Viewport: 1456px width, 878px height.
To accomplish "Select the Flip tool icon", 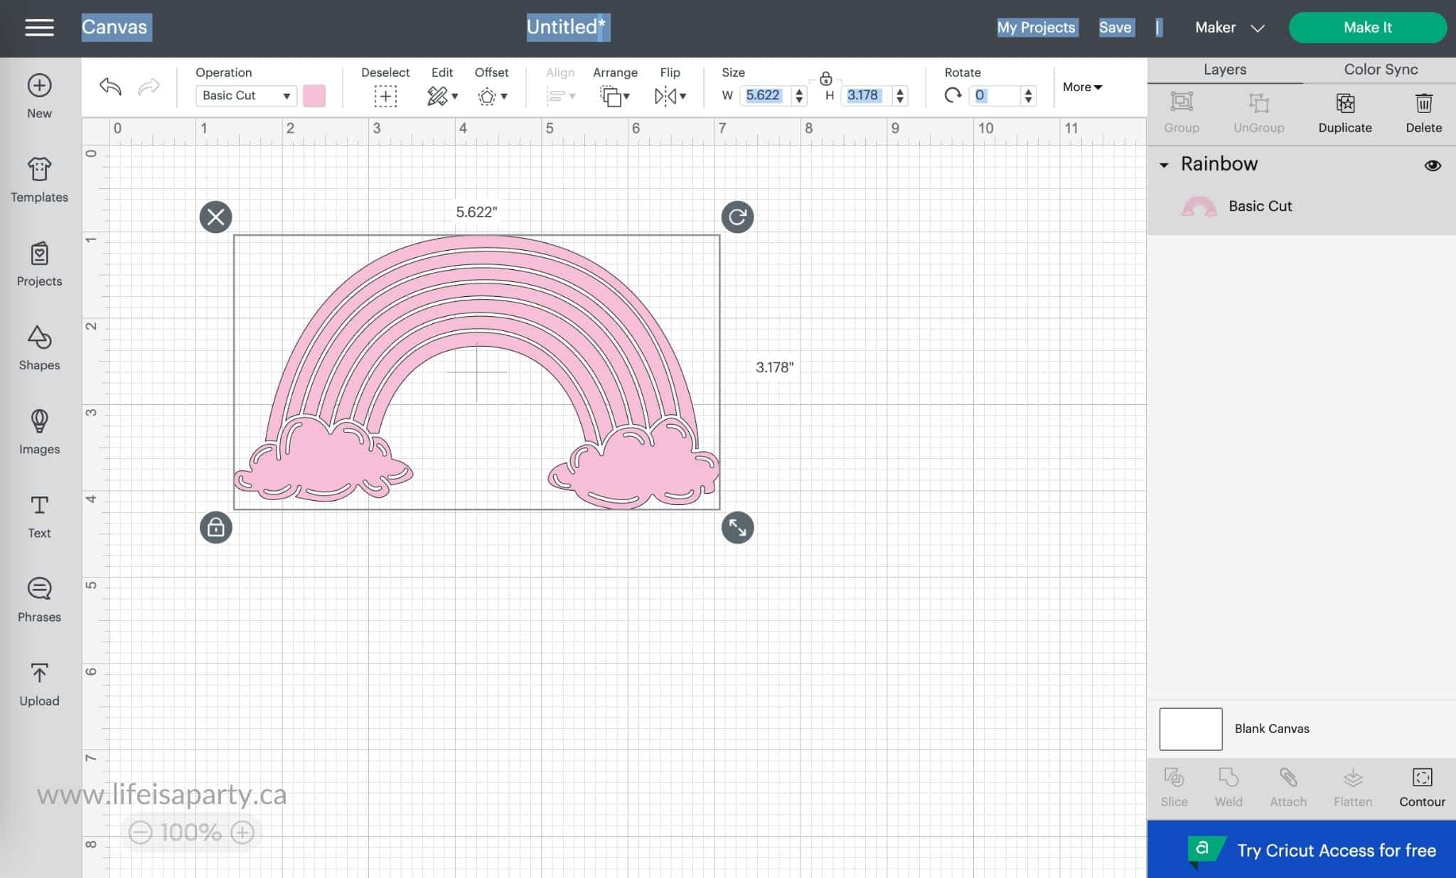I will [x=669, y=94].
